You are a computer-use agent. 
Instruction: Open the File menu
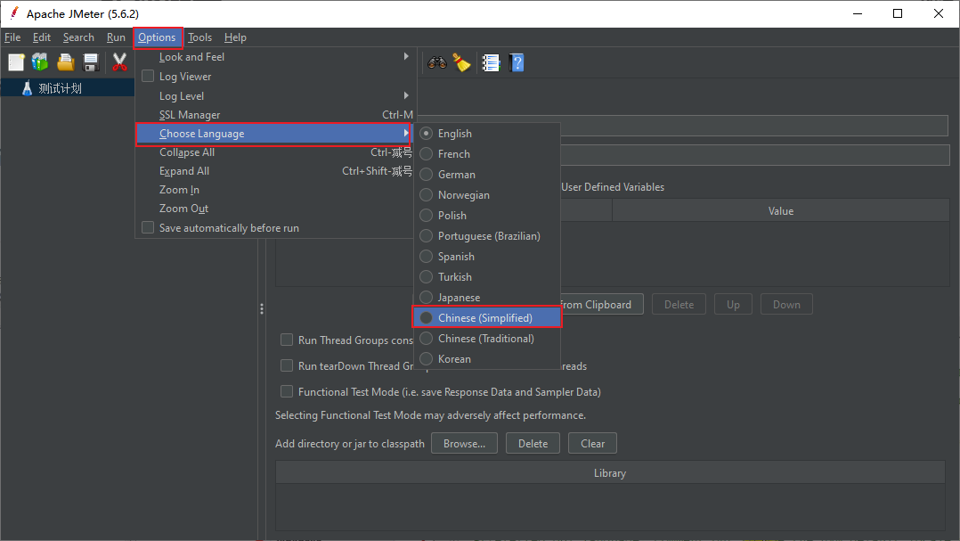(x=12, y=37)
